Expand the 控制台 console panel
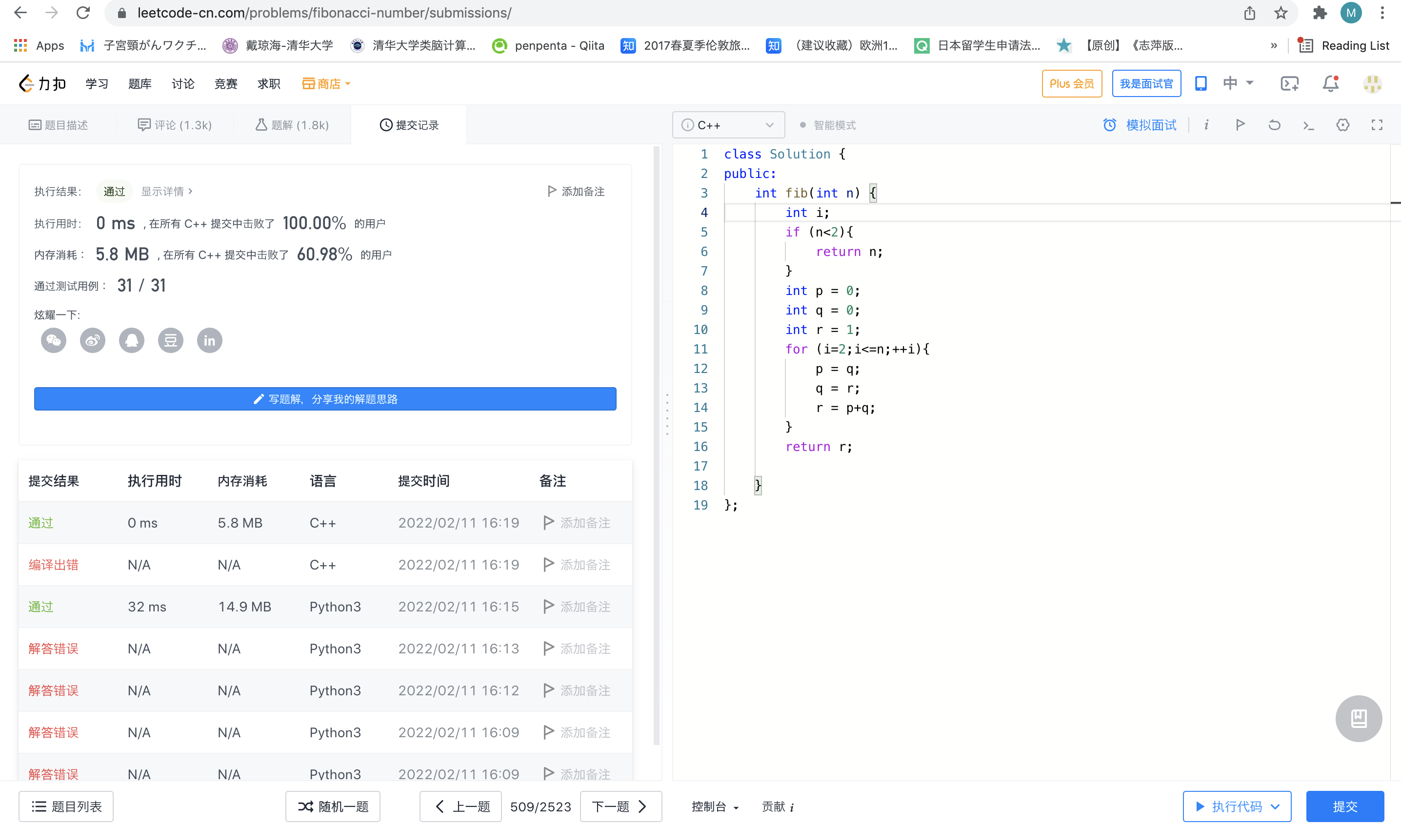The width and height of the screenshot is (1401, 825). (715, 806)
